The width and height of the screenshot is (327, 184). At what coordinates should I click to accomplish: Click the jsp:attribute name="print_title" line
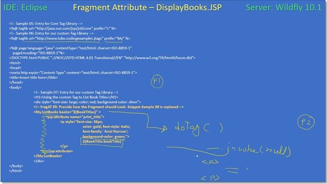pos(75,117)
